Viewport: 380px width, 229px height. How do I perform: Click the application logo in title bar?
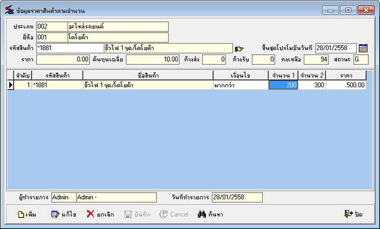point(10,10)
